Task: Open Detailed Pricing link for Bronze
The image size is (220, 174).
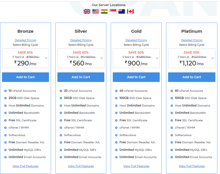Action: [26, 40]
